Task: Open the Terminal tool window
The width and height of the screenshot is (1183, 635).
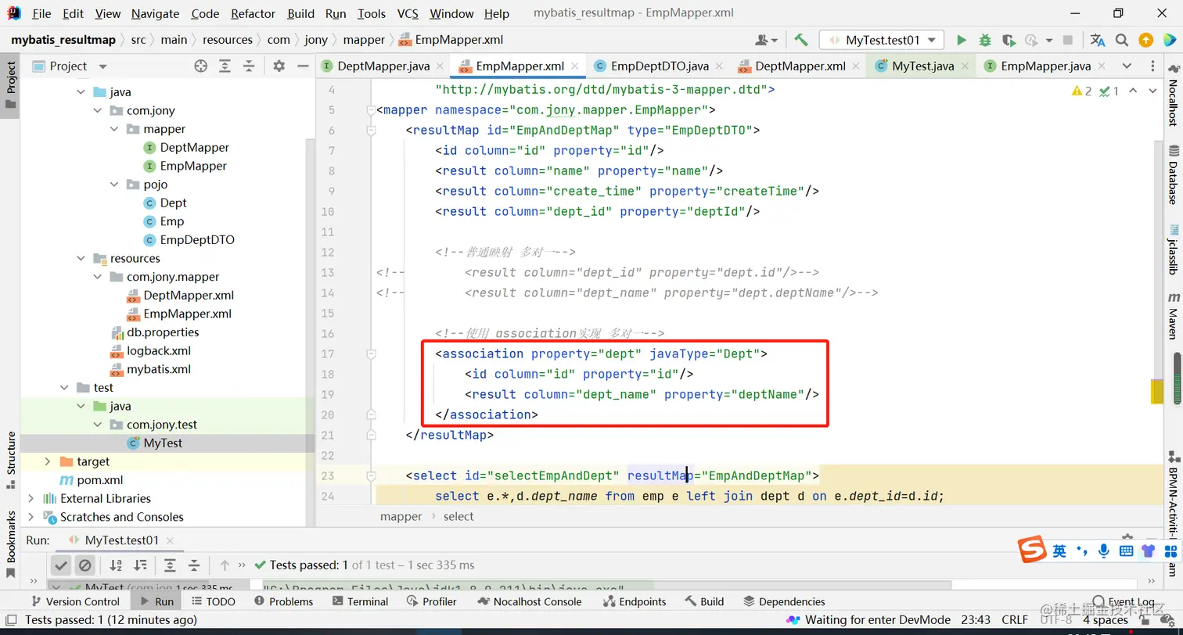Action: 360,601
